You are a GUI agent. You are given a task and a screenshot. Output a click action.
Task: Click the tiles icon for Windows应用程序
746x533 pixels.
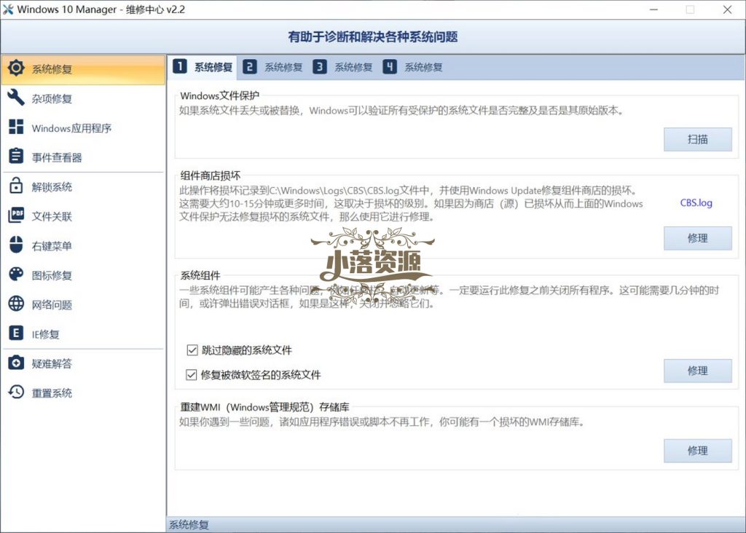tap(16, 127)
